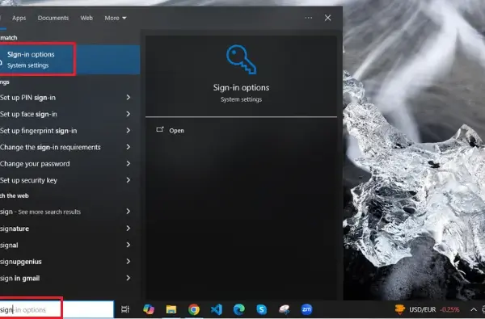Viewport: 485px width, 319px height.
Task: Launch Copilot from the taskbar
Action: click(149, 309)
